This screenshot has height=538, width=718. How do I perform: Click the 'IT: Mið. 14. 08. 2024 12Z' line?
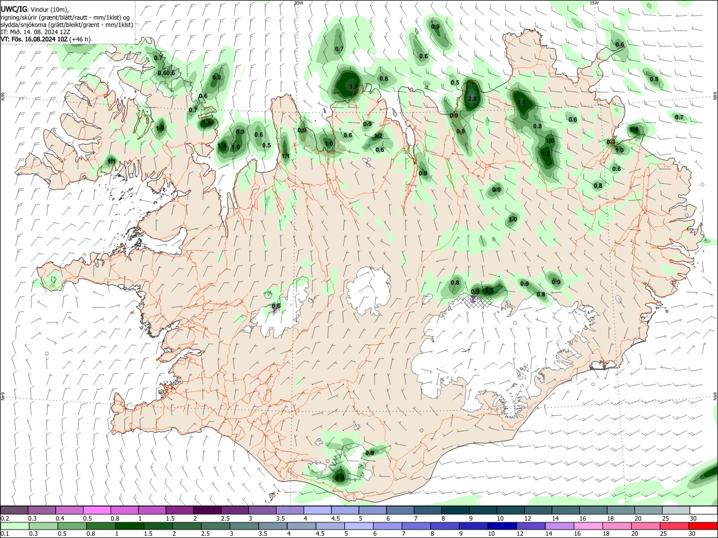(35, 32)
